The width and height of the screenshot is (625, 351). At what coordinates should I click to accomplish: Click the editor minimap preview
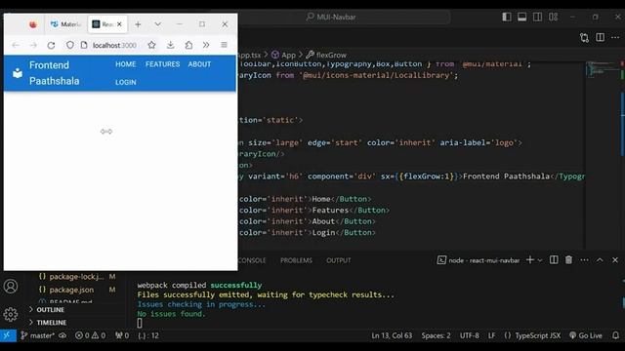click(x=602, y=69)
